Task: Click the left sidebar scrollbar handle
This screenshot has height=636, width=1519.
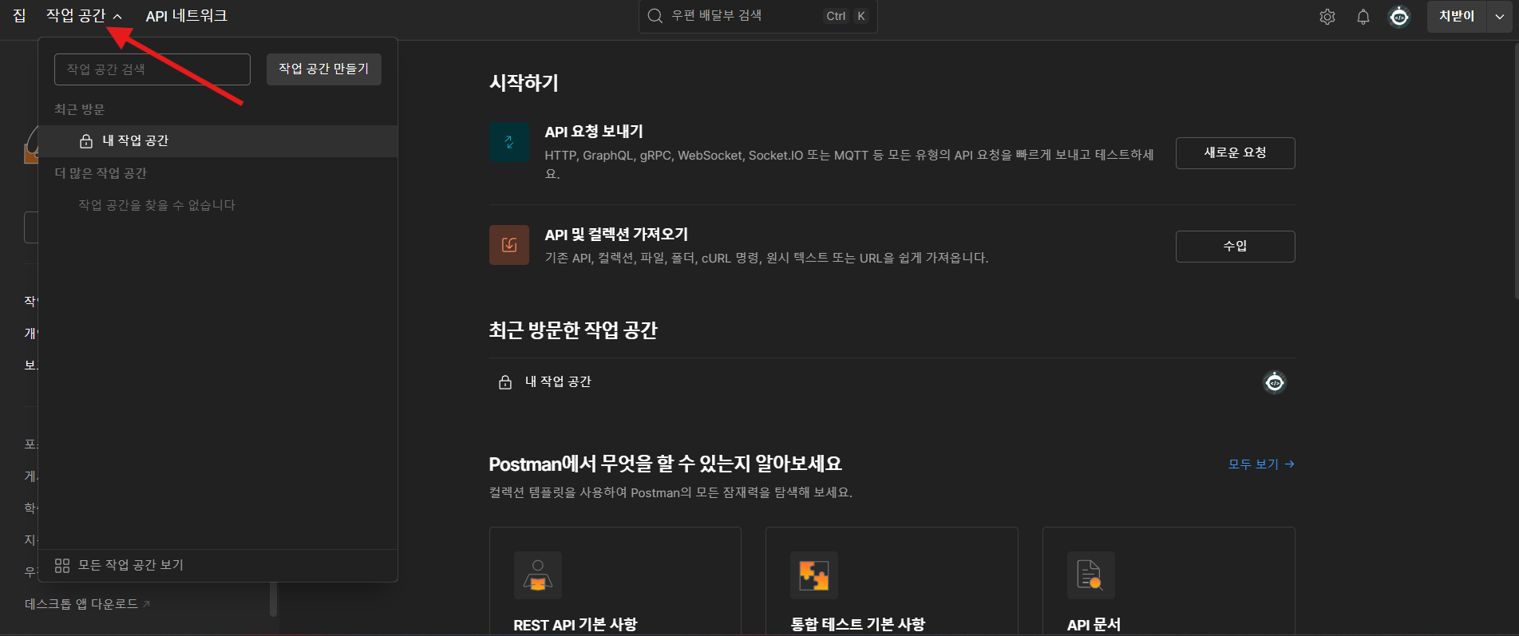Action: pos(273,598)
